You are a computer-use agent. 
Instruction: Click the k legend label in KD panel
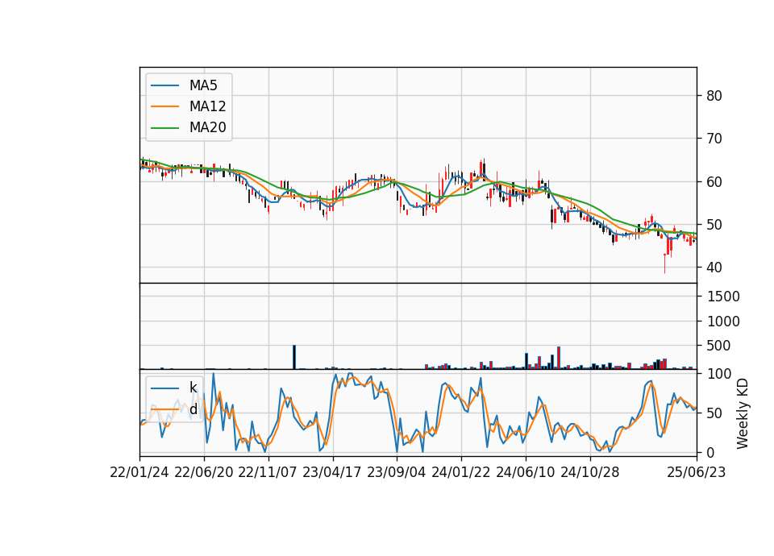tap(193, 388)
